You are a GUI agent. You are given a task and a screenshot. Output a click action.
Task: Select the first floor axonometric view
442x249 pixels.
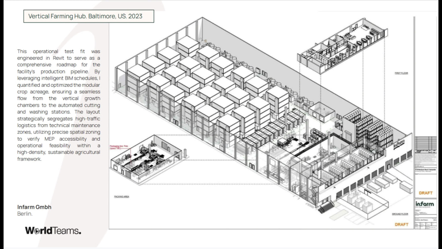(x=343, y=46)
